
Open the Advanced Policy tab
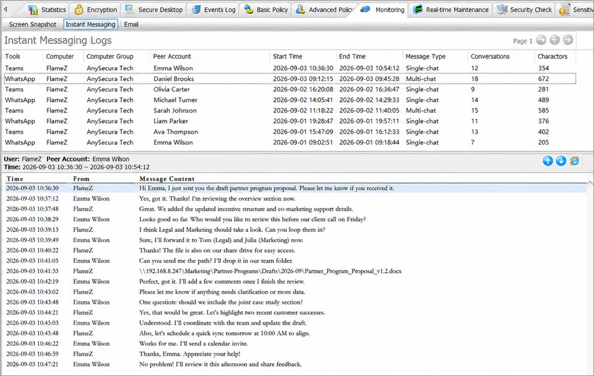(325, 10)
